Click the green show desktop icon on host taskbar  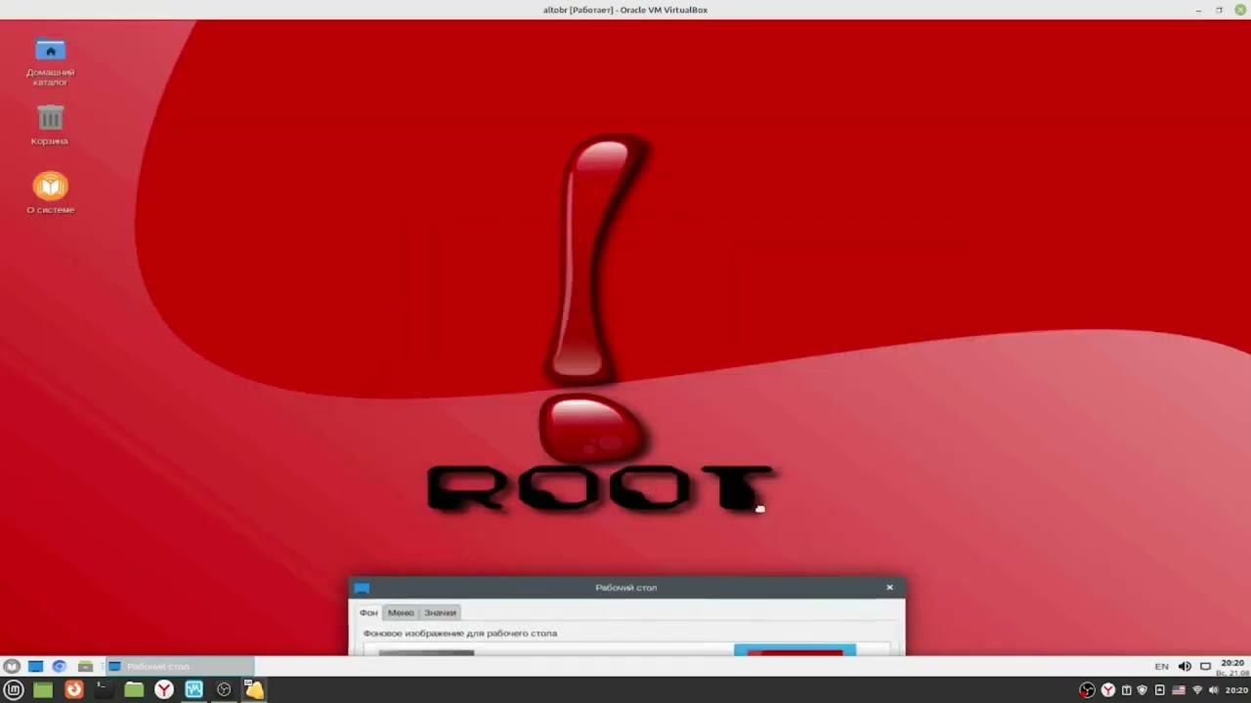(43, 689)
